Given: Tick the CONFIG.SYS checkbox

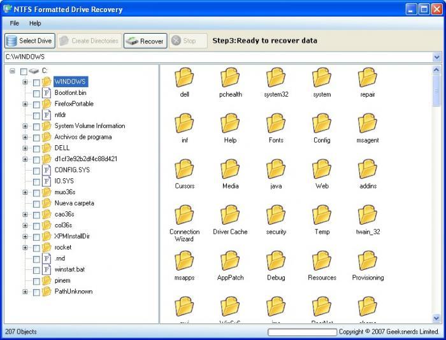Looking at the screenshot, I should tap(36, 171).
